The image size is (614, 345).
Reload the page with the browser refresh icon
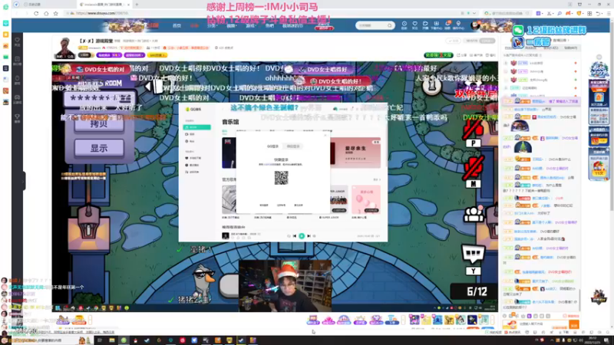(36, 13)
